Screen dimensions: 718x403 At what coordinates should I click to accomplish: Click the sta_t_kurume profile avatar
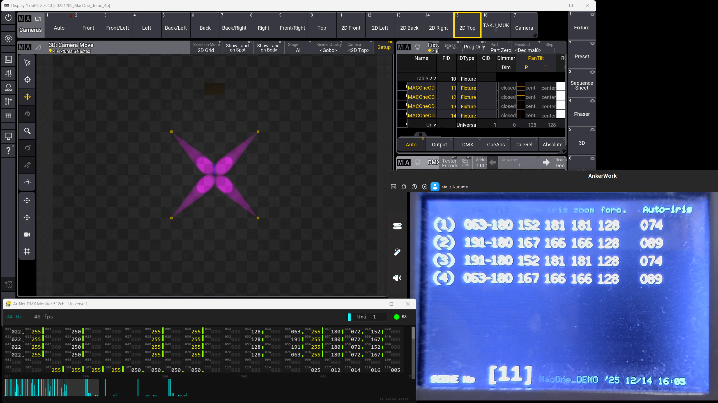pyautogui.click(x=435, y=187)
